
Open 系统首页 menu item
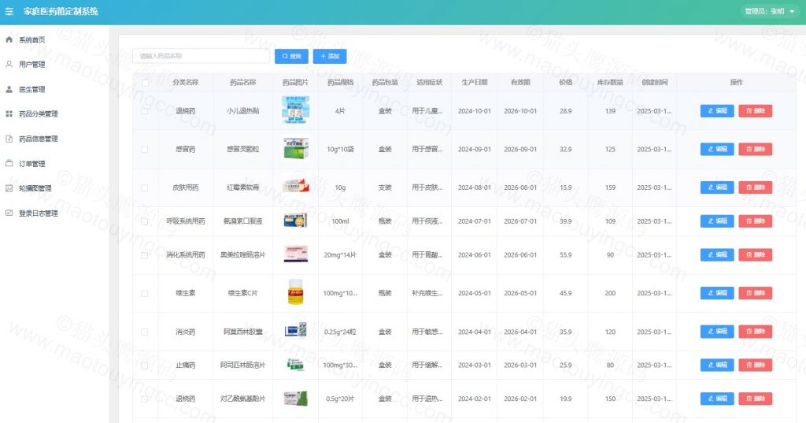(54, 39)
